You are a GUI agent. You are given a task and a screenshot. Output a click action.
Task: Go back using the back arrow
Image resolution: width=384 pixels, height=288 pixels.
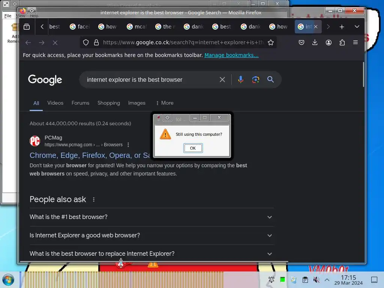tap(28, 43)
